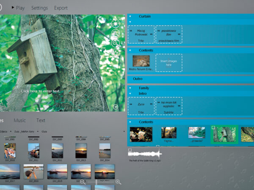Click thumbnail zoom out magnifier in library

[83, 182]
